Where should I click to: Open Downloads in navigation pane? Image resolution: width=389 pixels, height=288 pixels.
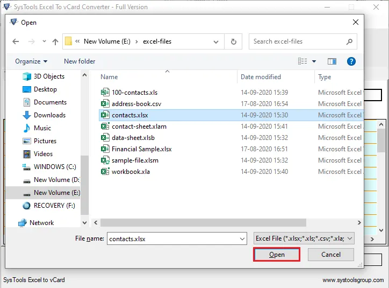pos(49,115)
